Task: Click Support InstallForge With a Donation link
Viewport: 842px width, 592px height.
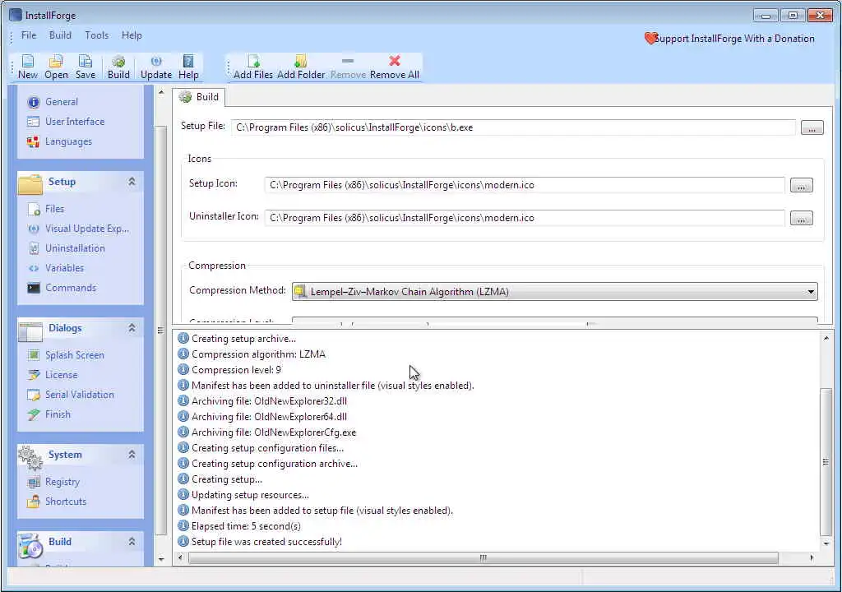Action: click(734, 39)
